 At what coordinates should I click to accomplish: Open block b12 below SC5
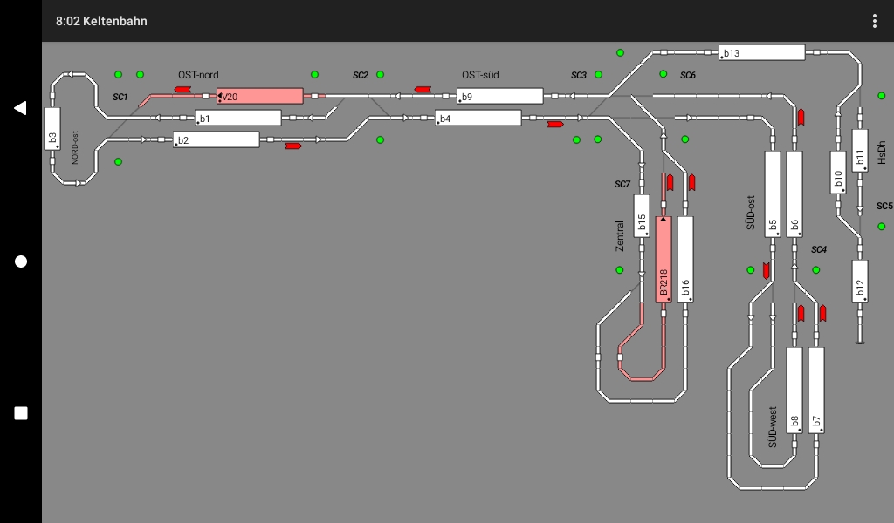pyautogui.click(x=860, y=281)
